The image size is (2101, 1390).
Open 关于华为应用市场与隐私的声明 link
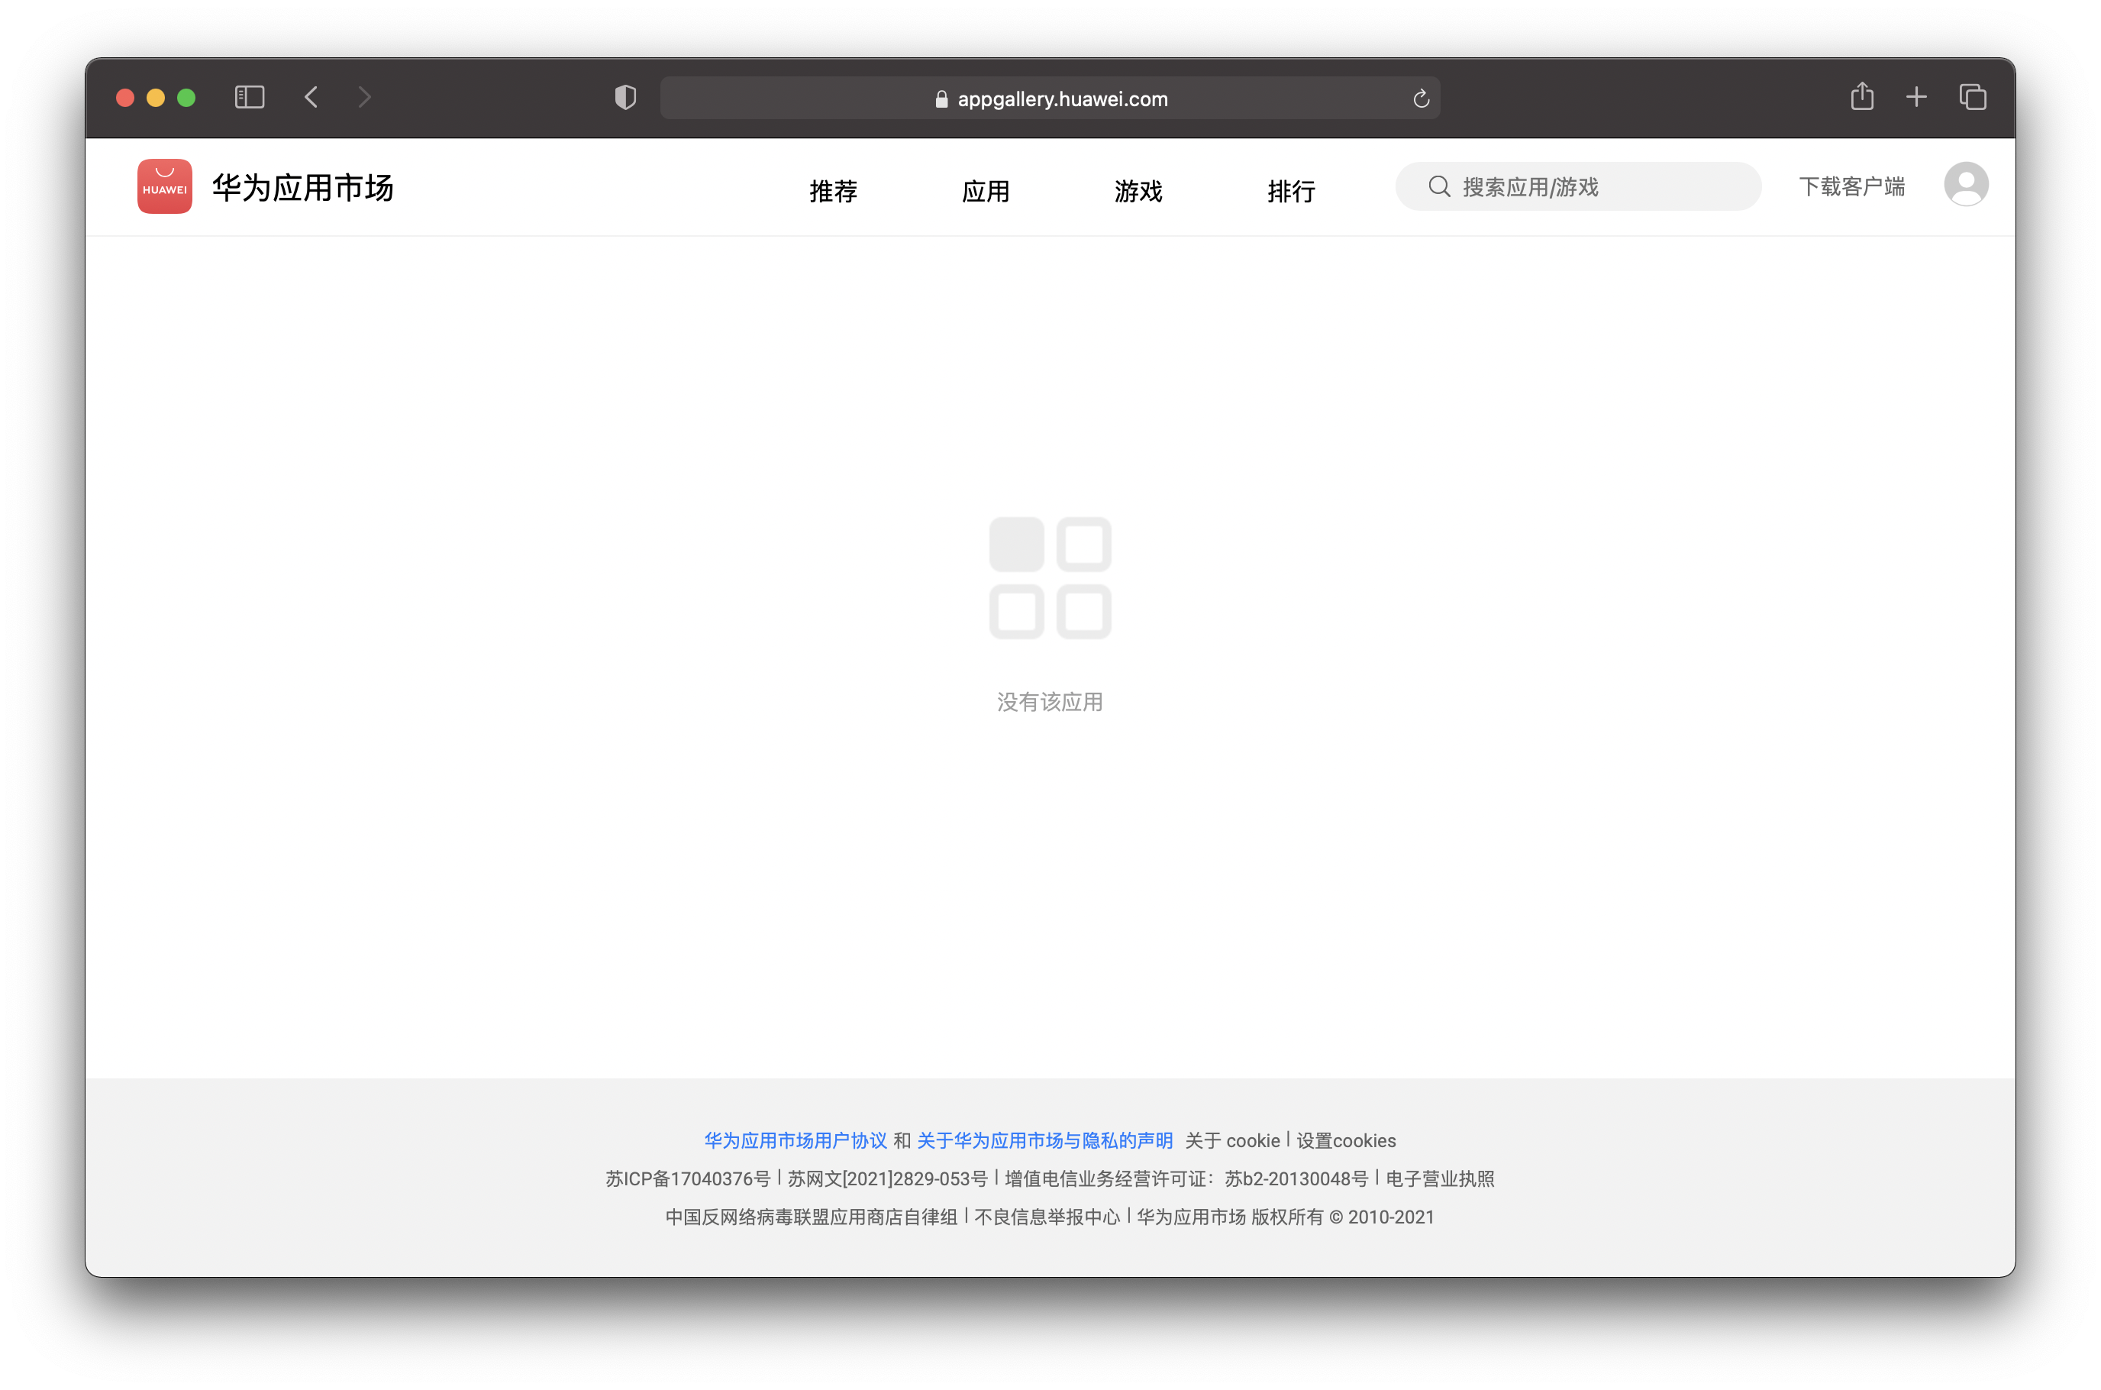tap(1044, 1140)
